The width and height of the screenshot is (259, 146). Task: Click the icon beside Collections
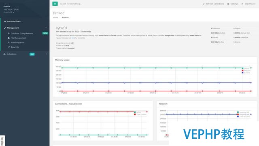point(4,54)
